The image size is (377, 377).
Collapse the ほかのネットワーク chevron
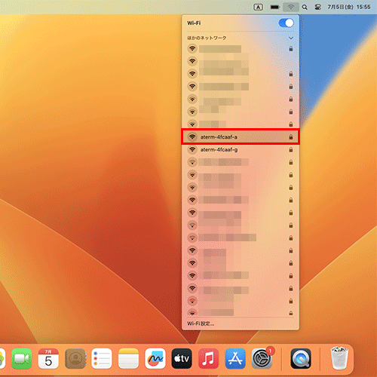point(291,38)
